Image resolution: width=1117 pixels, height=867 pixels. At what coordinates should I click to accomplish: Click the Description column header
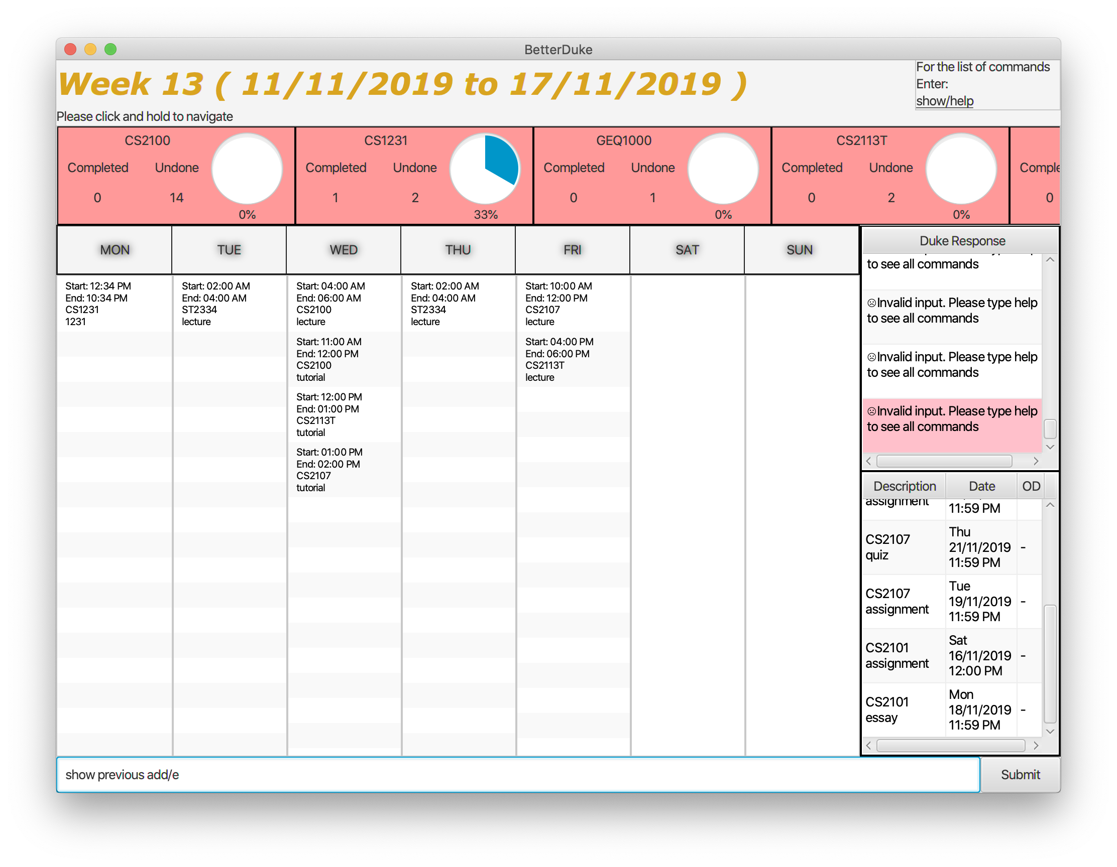point(904,486)
